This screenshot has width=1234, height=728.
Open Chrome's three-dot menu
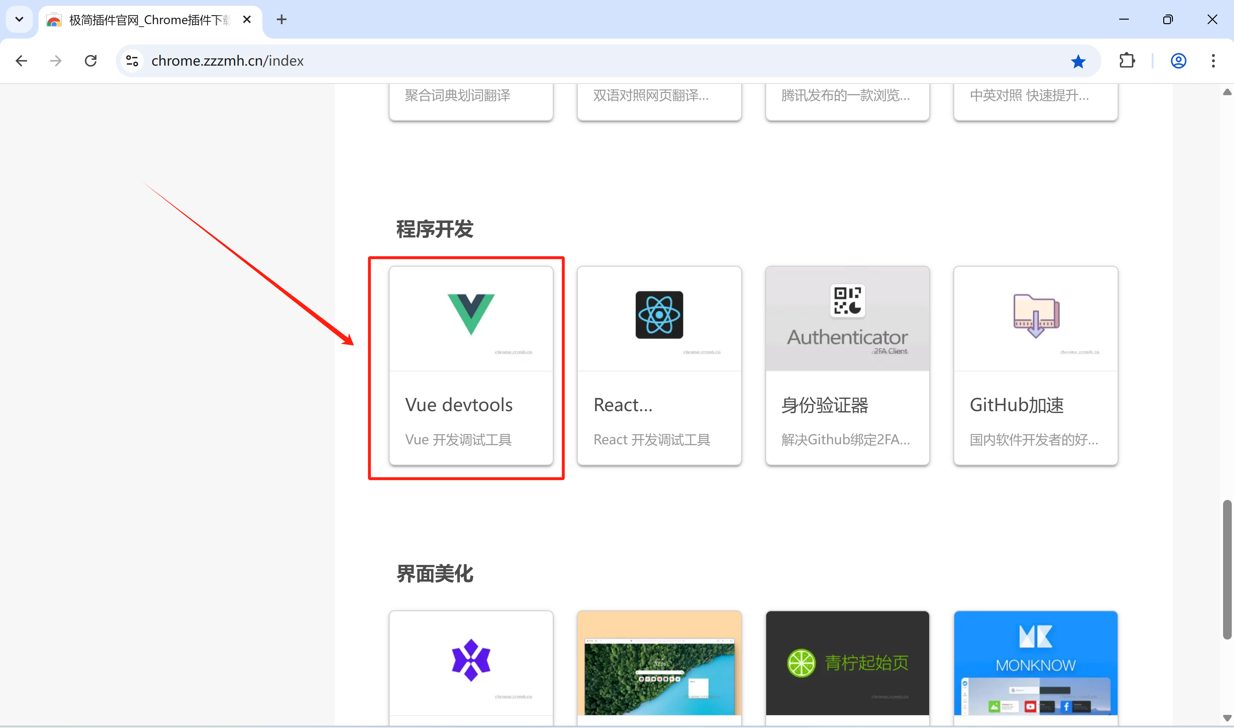1213,61
